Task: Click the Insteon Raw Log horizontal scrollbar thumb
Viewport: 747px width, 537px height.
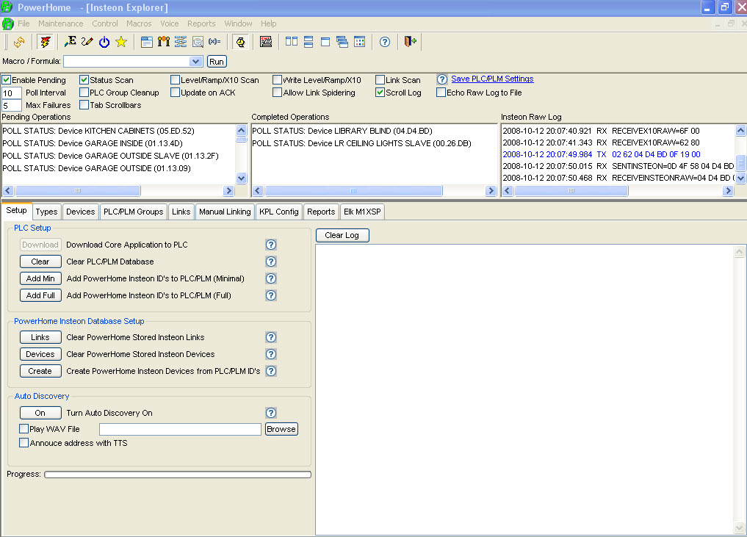Action: (x=571, y=190)
